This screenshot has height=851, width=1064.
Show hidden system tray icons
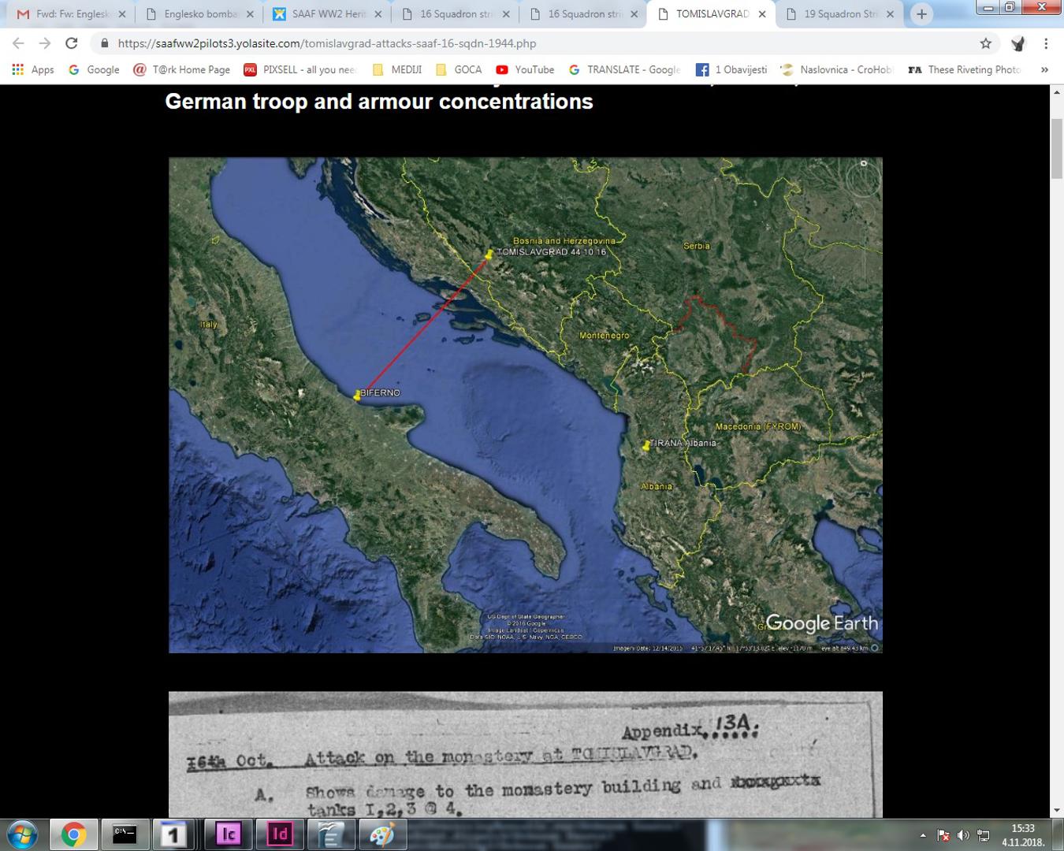coord(922,835)
